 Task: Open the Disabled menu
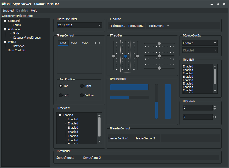22,10
